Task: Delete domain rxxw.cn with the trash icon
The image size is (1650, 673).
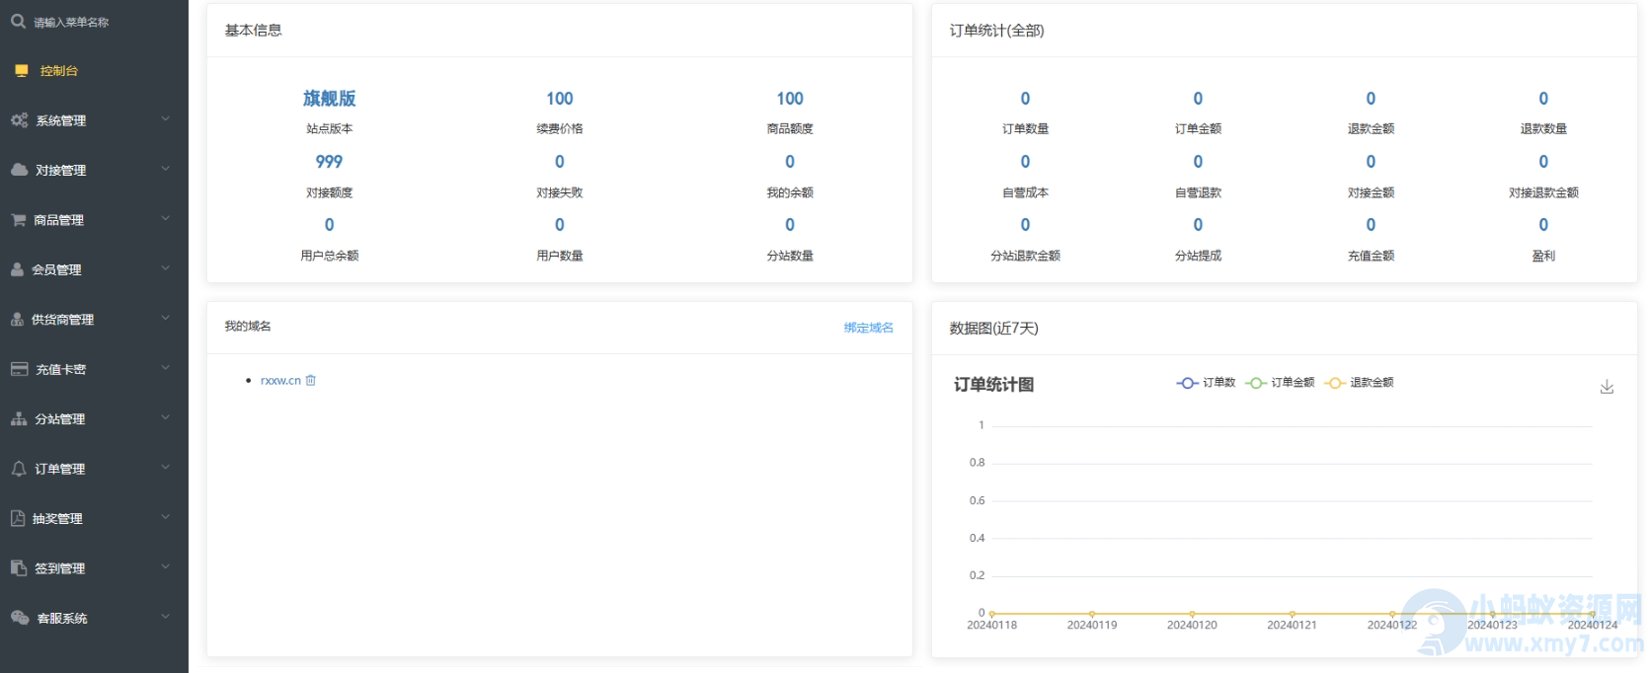Action: tap(311, 380)
